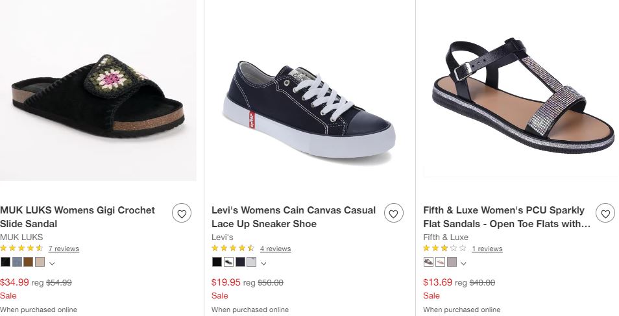Click heart icon for Levi's Cain sneaker
The image size is (619, 316).
[x=393, y=213]
